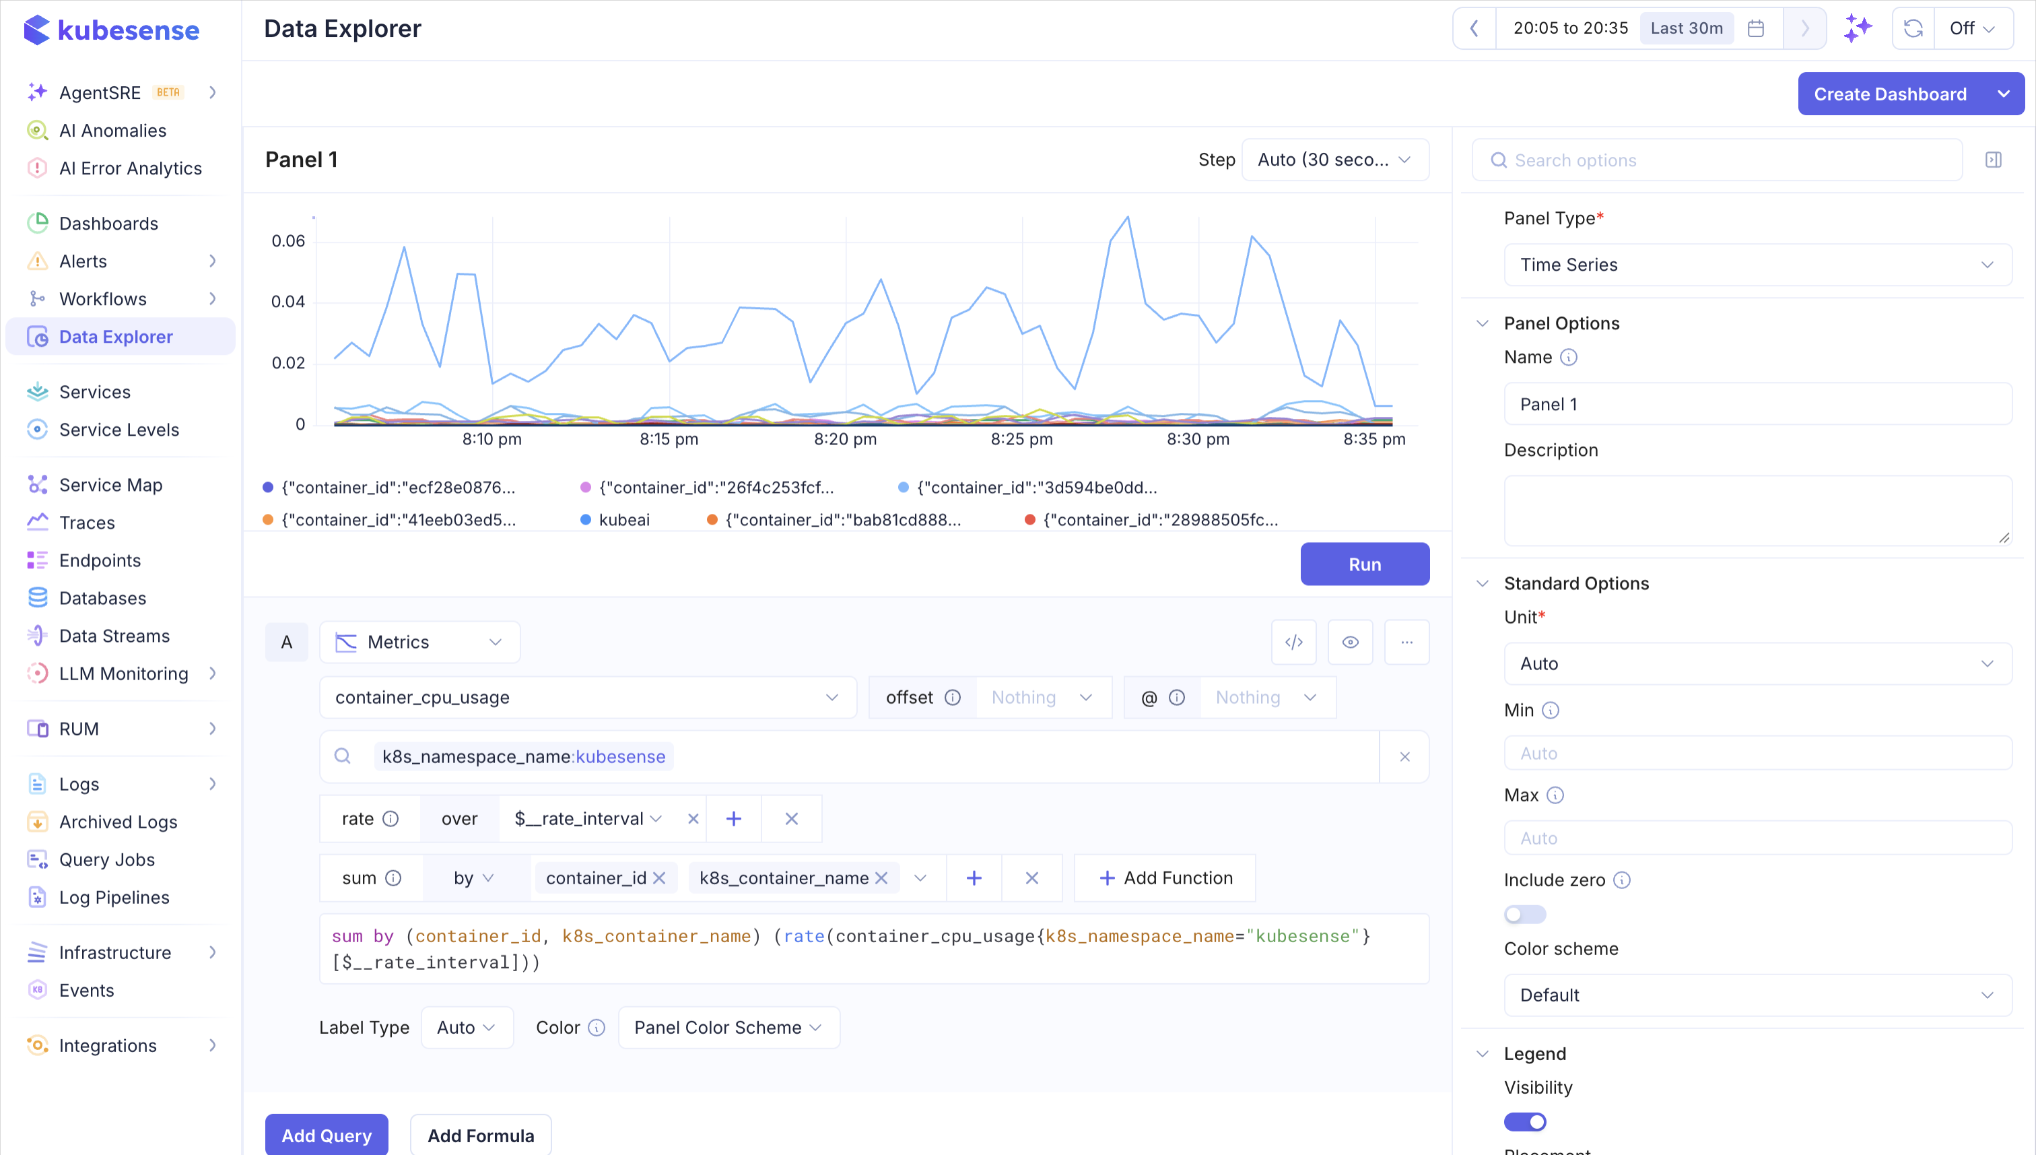The height and width of the screenshot is (1155, 2036).
Task: Turn off Legend Visibility switch
Action: pos(1524,1122)
